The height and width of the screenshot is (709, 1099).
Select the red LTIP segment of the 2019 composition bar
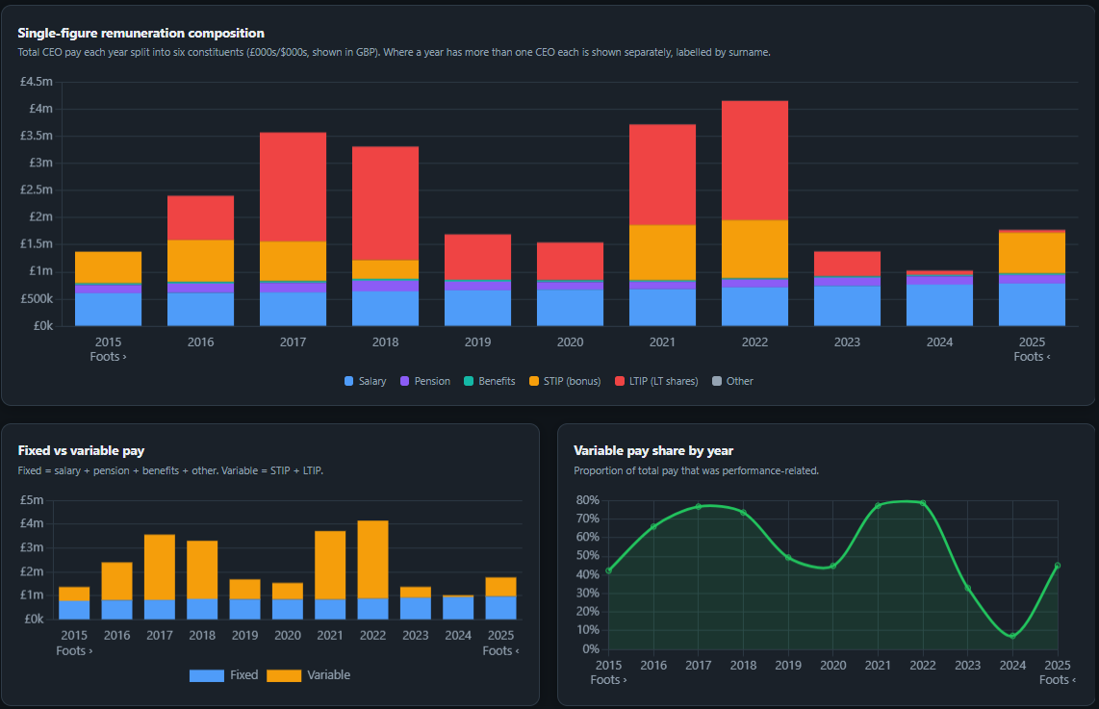pyautogui.click(x=478, y=257)
